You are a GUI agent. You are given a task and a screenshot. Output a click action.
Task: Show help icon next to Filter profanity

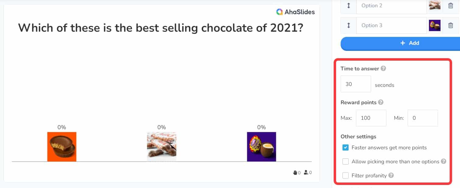tap(391, 176)
